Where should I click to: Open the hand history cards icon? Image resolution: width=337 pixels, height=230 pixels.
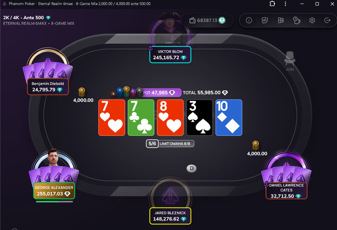point(265,20)
